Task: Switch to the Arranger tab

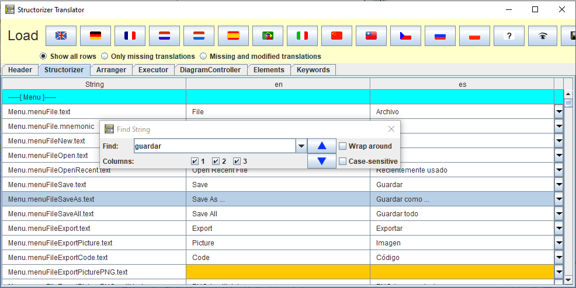Action: click(x=112, y=70)
